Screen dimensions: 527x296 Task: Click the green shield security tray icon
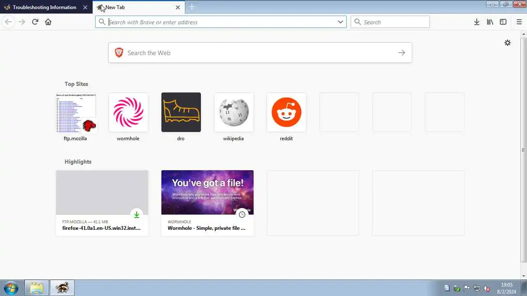point(457,288)
